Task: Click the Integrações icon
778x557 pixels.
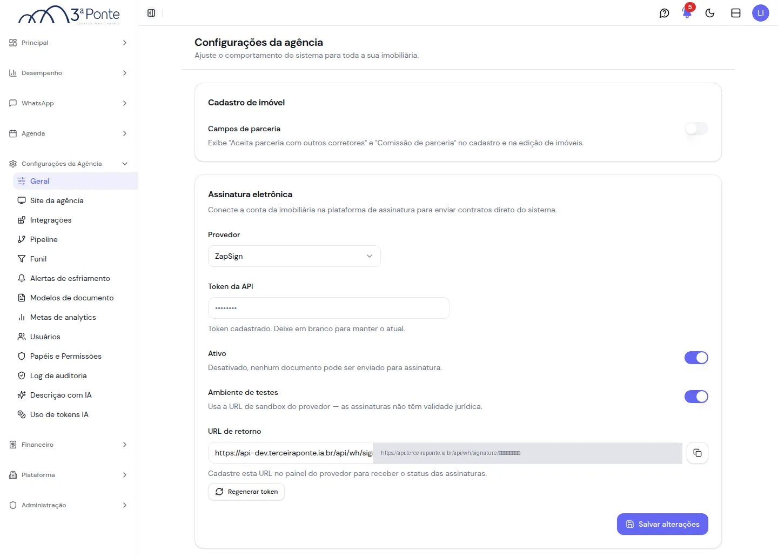Action: 22,220
